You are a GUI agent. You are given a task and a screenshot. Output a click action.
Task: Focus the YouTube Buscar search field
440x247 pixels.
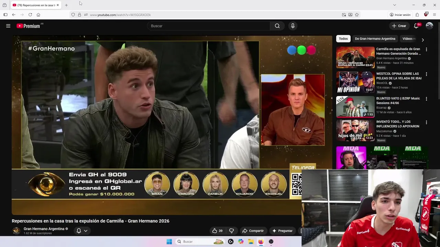click(209, 26)
